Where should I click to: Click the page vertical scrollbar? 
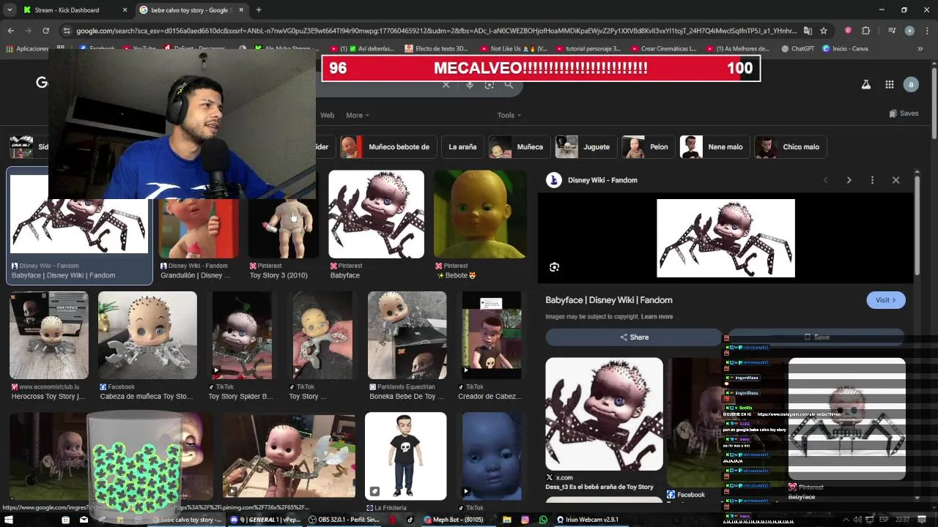click(934, 102)
